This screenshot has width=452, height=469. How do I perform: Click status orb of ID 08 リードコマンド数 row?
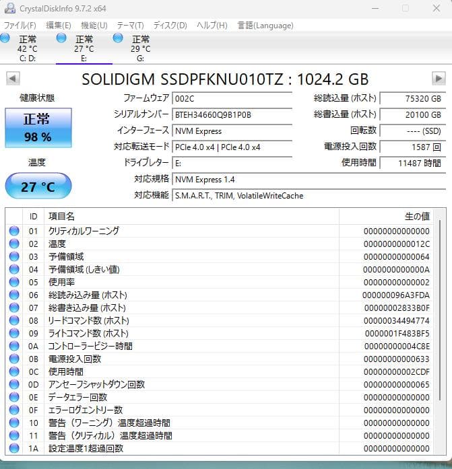(x=14, y=321)
